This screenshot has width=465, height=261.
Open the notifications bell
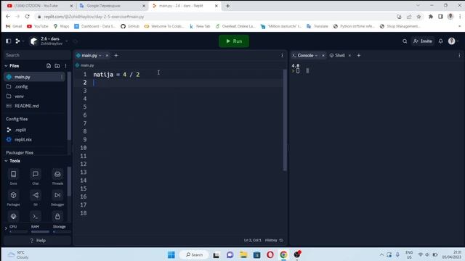click(x=441, y=41)
